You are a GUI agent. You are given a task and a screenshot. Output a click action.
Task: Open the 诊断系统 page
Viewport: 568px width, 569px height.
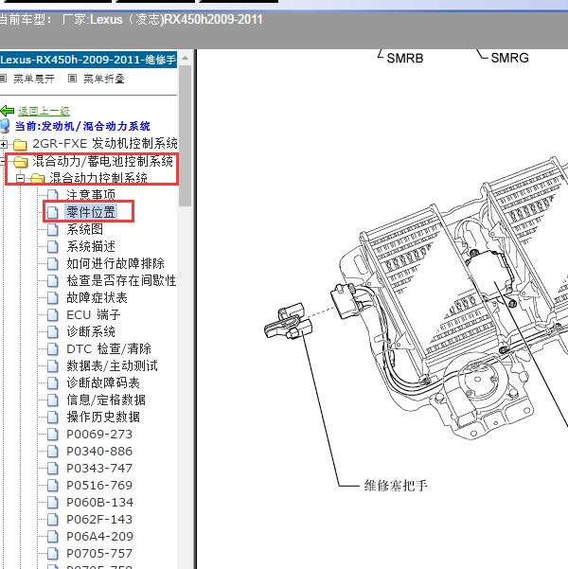point(91,331)
